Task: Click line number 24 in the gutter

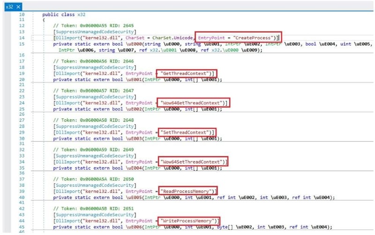Action: (22, 103)
